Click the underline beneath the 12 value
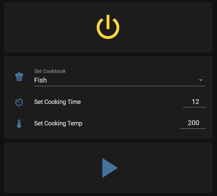This screenshot has height=196, width=217. [194, 107]
